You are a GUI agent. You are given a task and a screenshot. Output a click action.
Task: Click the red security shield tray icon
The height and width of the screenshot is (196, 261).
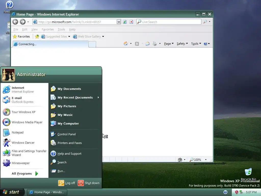pyautogui.click(x=237, y=192)
